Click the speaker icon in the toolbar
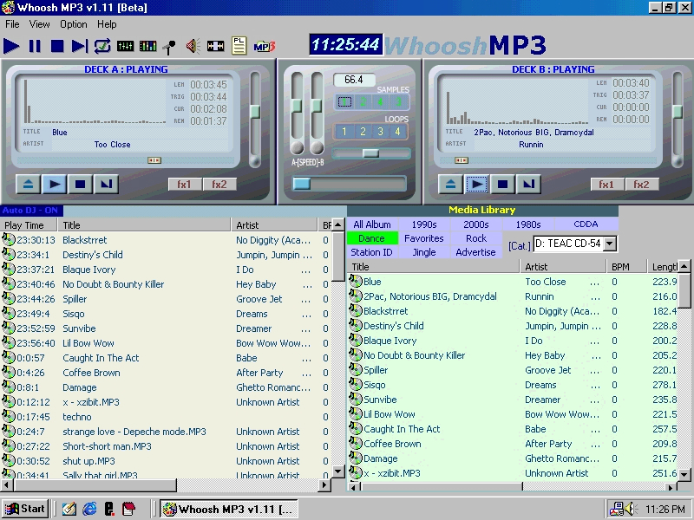The image size is (694, 520). pos(193,46)
